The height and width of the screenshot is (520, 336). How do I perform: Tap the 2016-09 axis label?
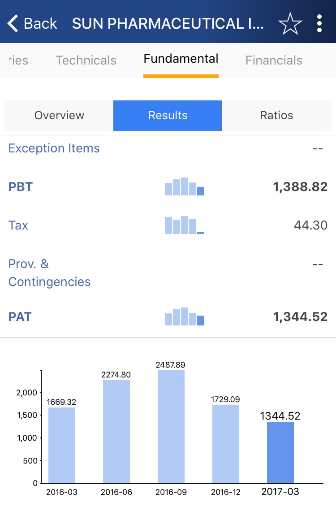tap(171, 492)
